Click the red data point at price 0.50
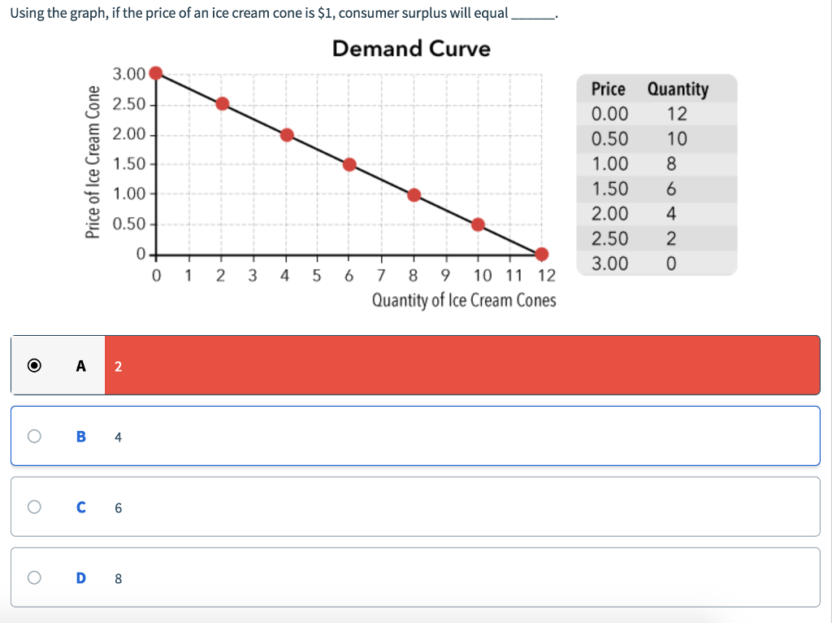Image resolution: width=832 pixels, height=623 pixels. click(x=478, y=224)
